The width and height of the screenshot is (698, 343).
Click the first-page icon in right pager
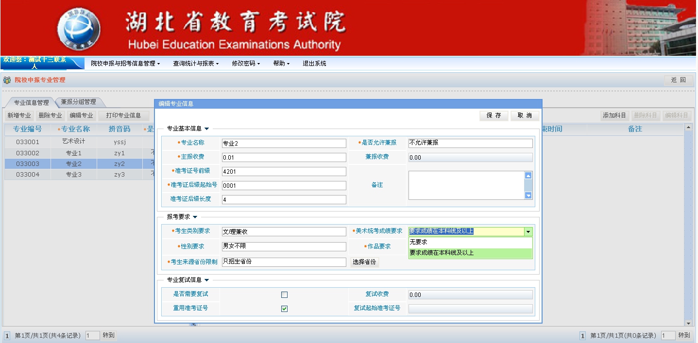[582, 336]
